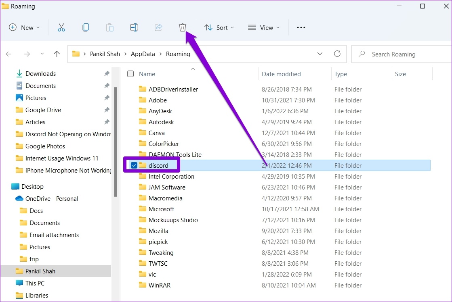The width and height of the screenshot is (452, 302).
Task: Select Internet Usage Windows 11 folder
Action: pos(57,158)
